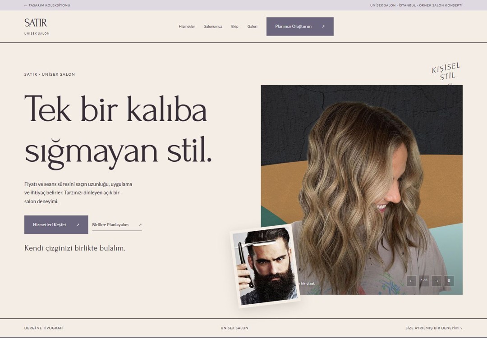Screen dimensions: 487x338
Task: Open the Hizmetler menu item
Action: click(187, 27)
